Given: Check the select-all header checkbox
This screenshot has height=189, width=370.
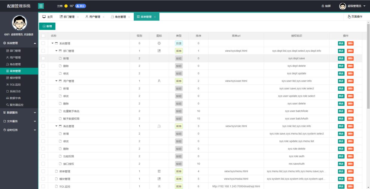Looking at the screenshot, I should pyautogui.click(x=43, y=36).
